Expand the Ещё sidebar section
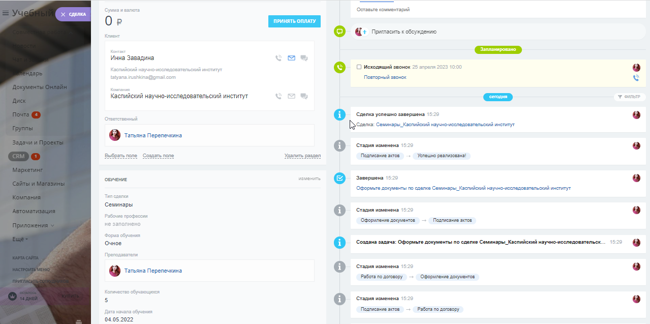The height and width of the screenshot is (324, 650). (20, 239)
